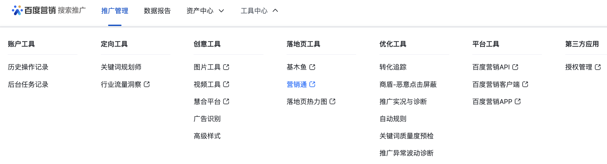Expand the 资产中心 dropdown arrow

click(221, 11)
